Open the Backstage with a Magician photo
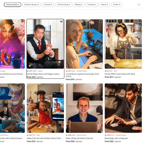The width and height of the screenshot is (144, 144). 123,108
